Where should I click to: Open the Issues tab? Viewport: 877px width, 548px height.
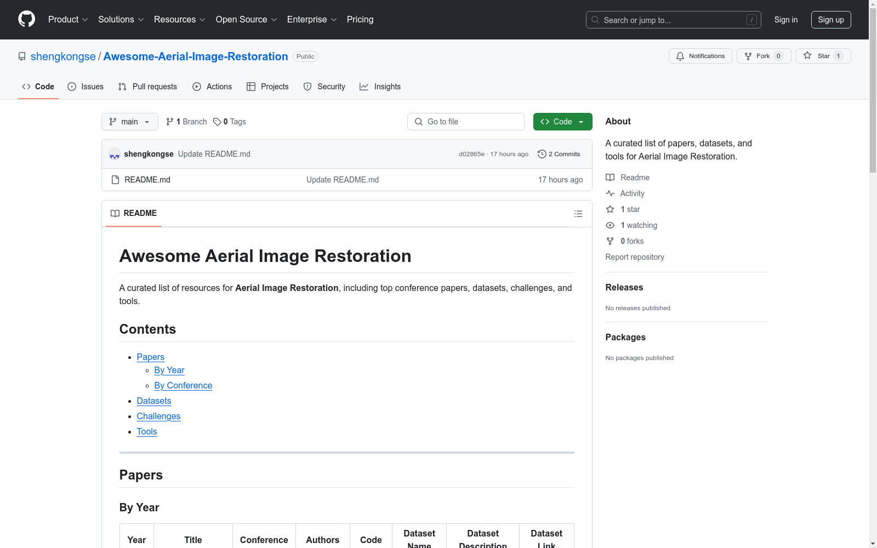pos(86,87)
